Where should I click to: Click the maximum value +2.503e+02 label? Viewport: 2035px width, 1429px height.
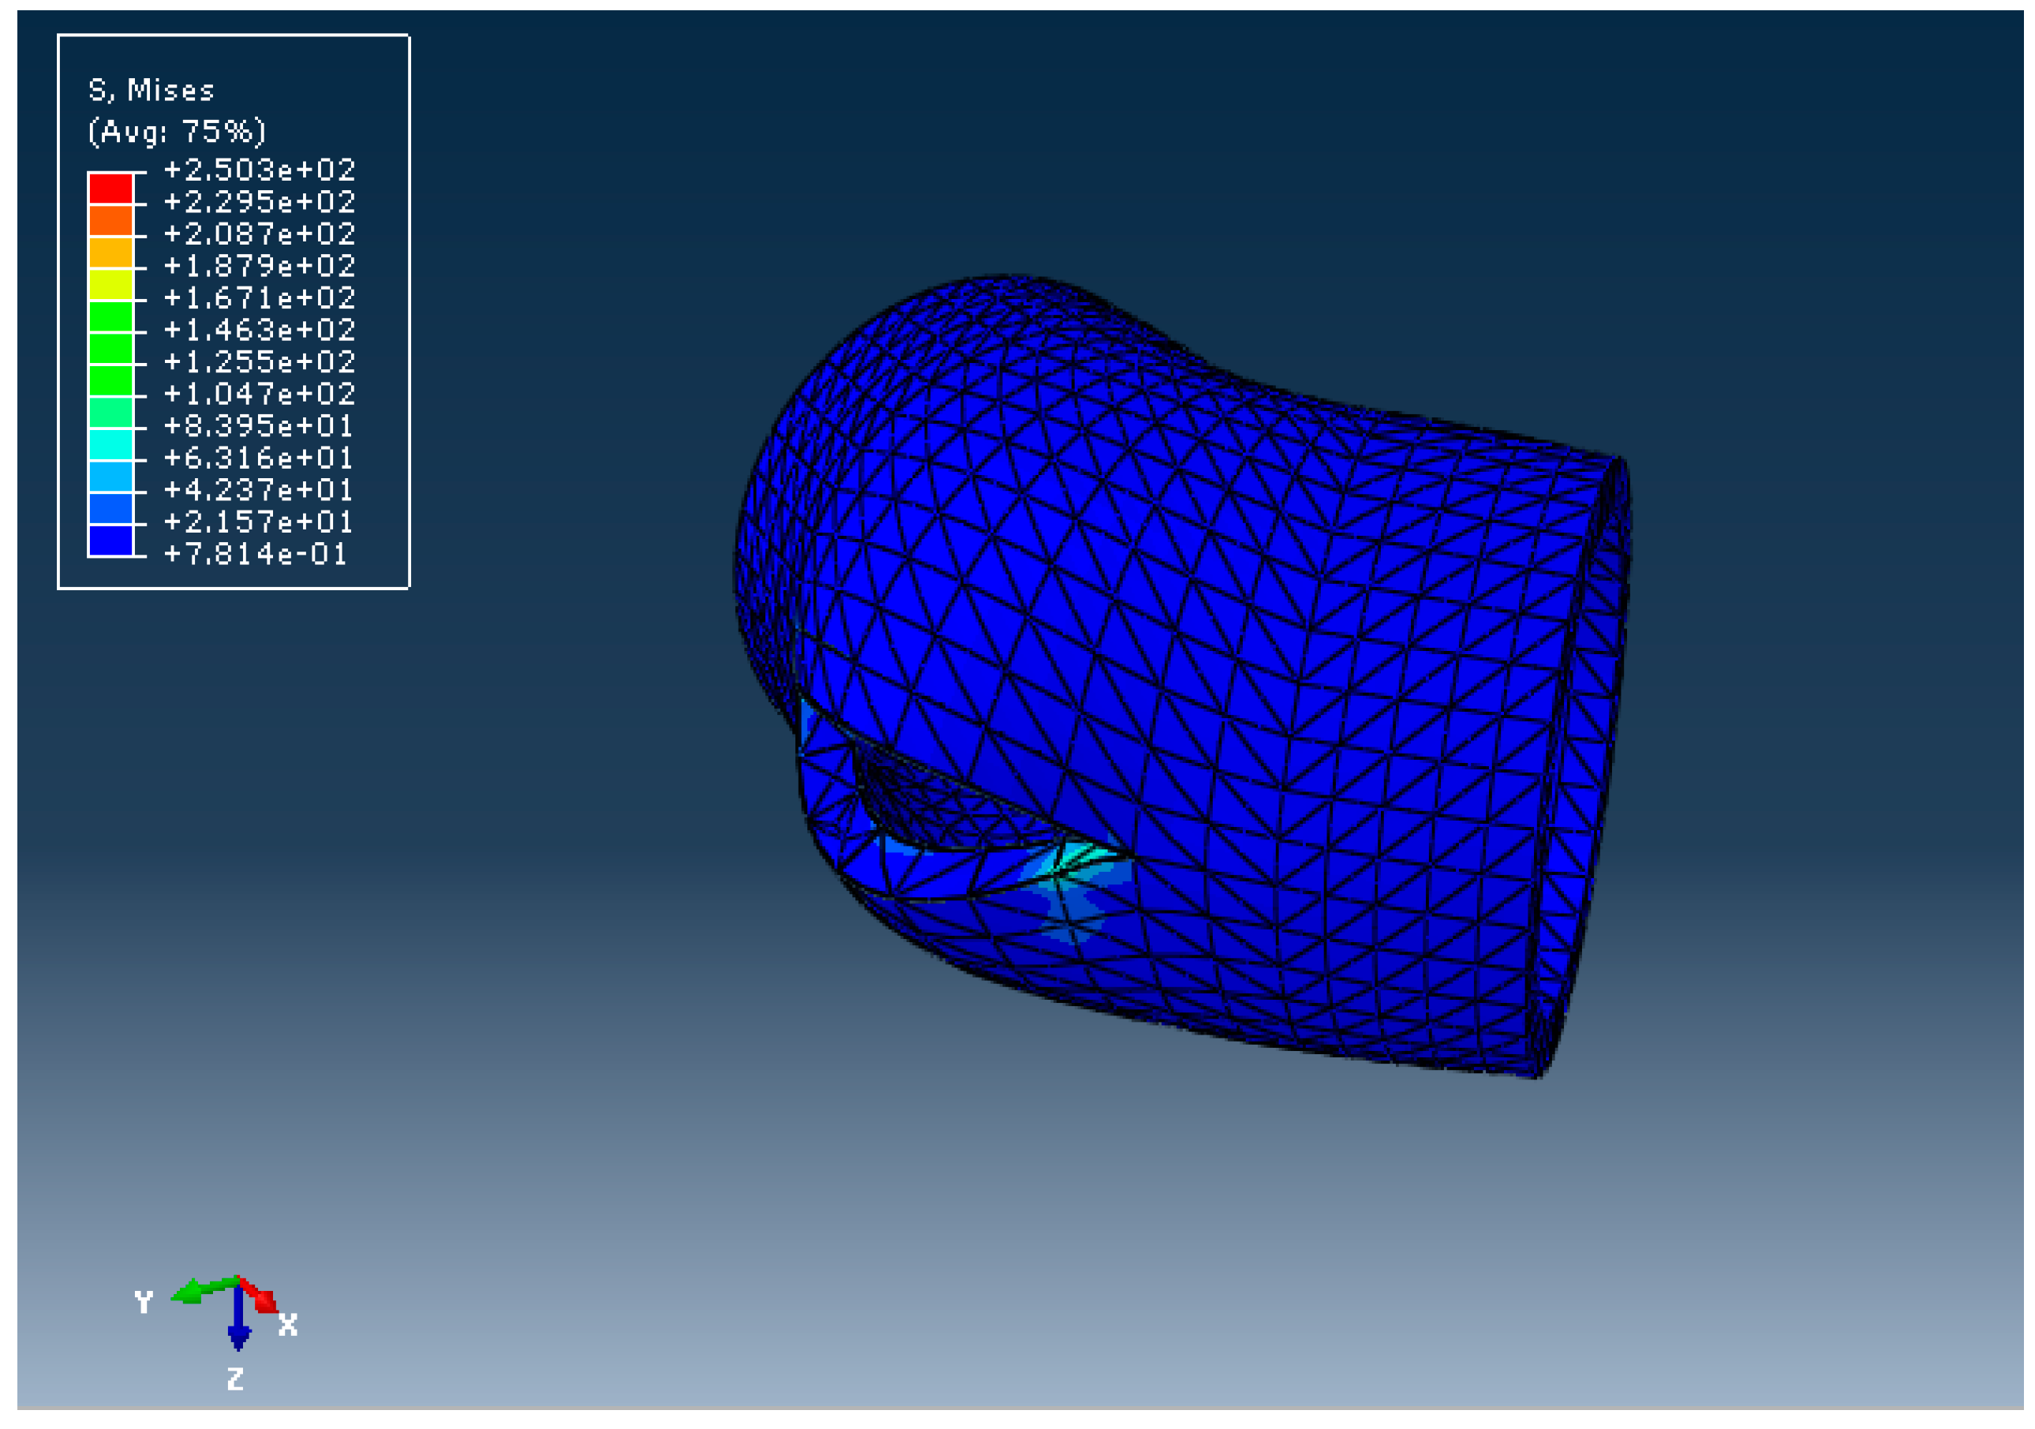[260, 170]
